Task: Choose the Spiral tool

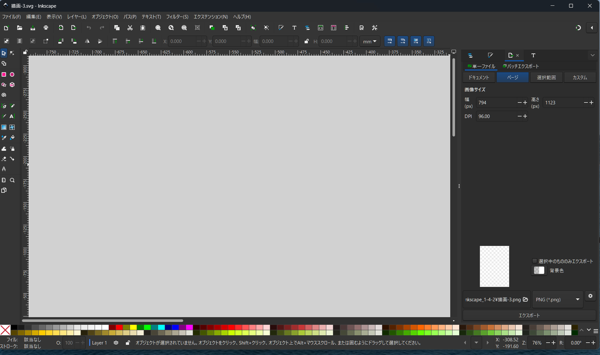Action: [4, 95]
